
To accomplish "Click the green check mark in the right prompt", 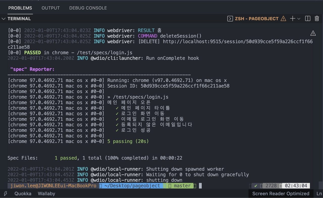I will tap(256, 186).
